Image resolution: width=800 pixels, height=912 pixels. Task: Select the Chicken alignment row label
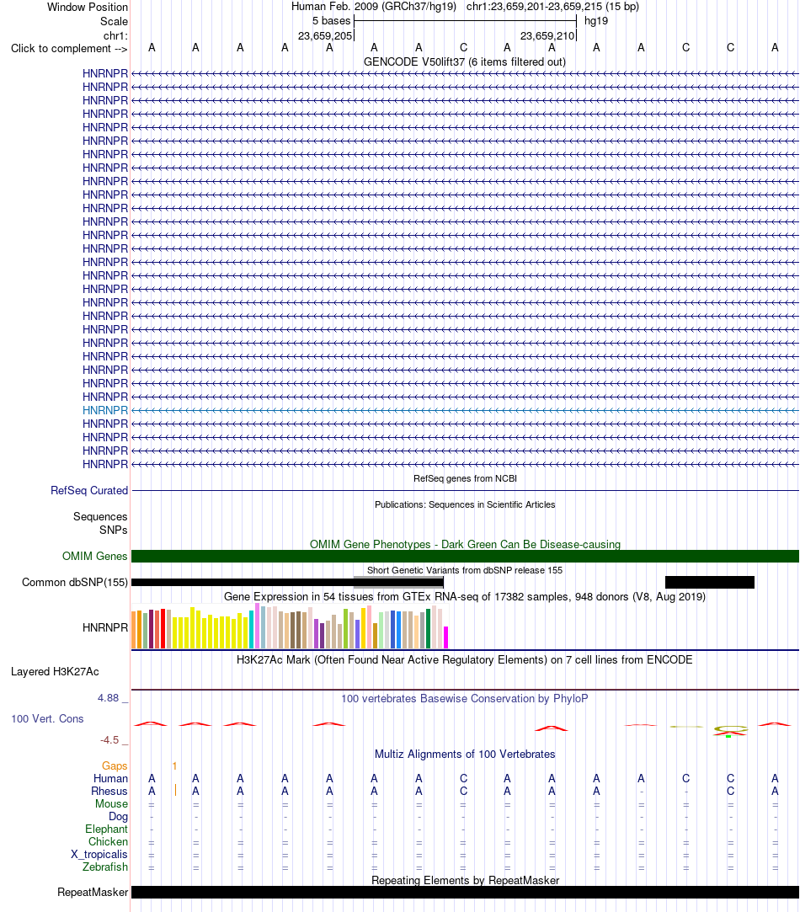click(x=108, y=841)
